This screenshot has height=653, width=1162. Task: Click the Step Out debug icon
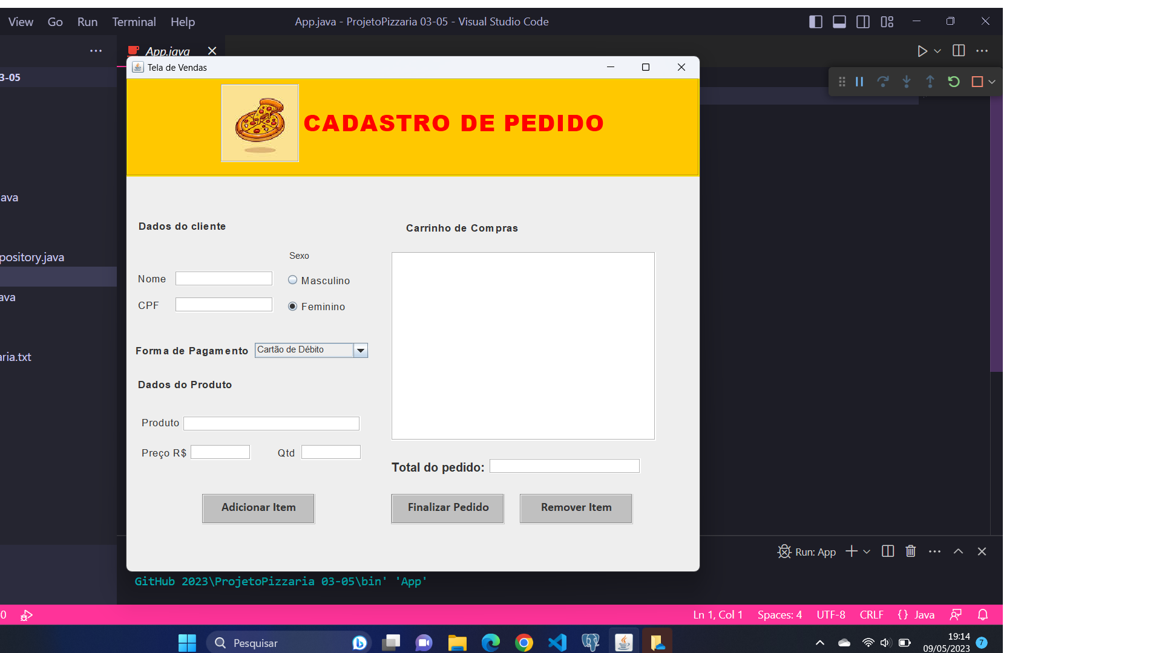click(930, 82)
